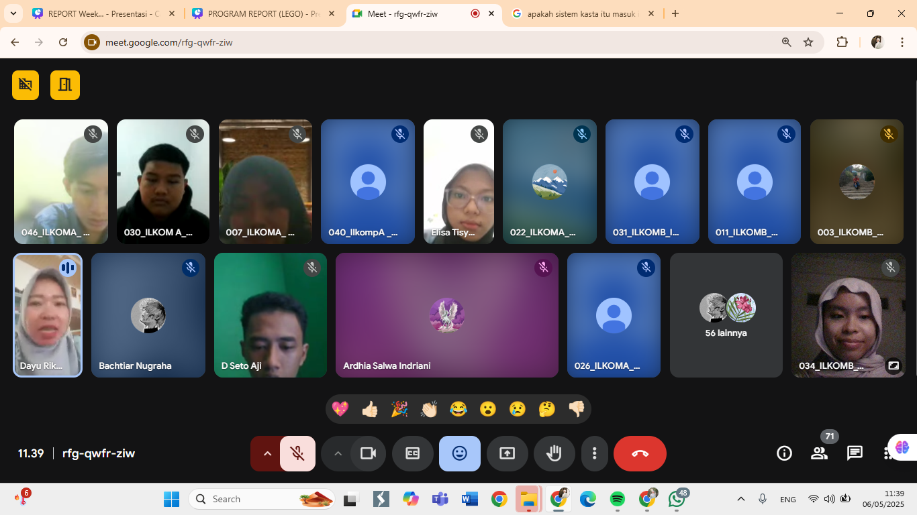Open the participants list showing 71
Image resolution: width=917 pixels, height=515 pixels.
coord(819,453)
